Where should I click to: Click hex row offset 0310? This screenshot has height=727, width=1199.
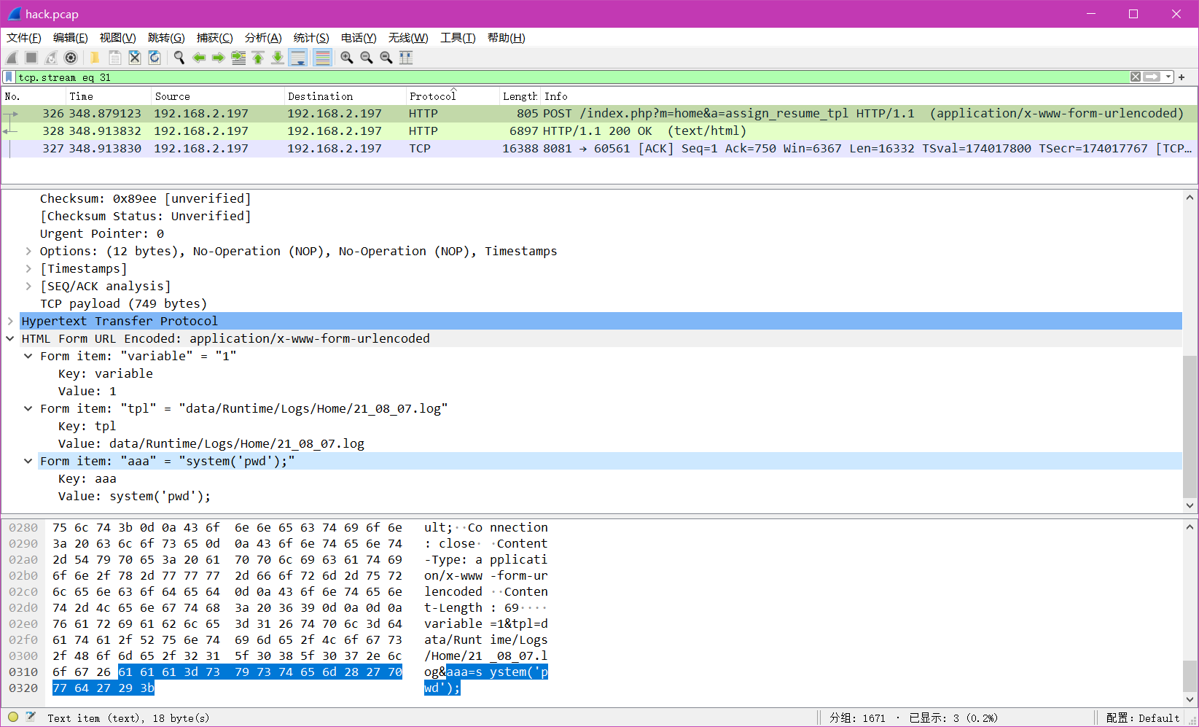click(23, 672)
